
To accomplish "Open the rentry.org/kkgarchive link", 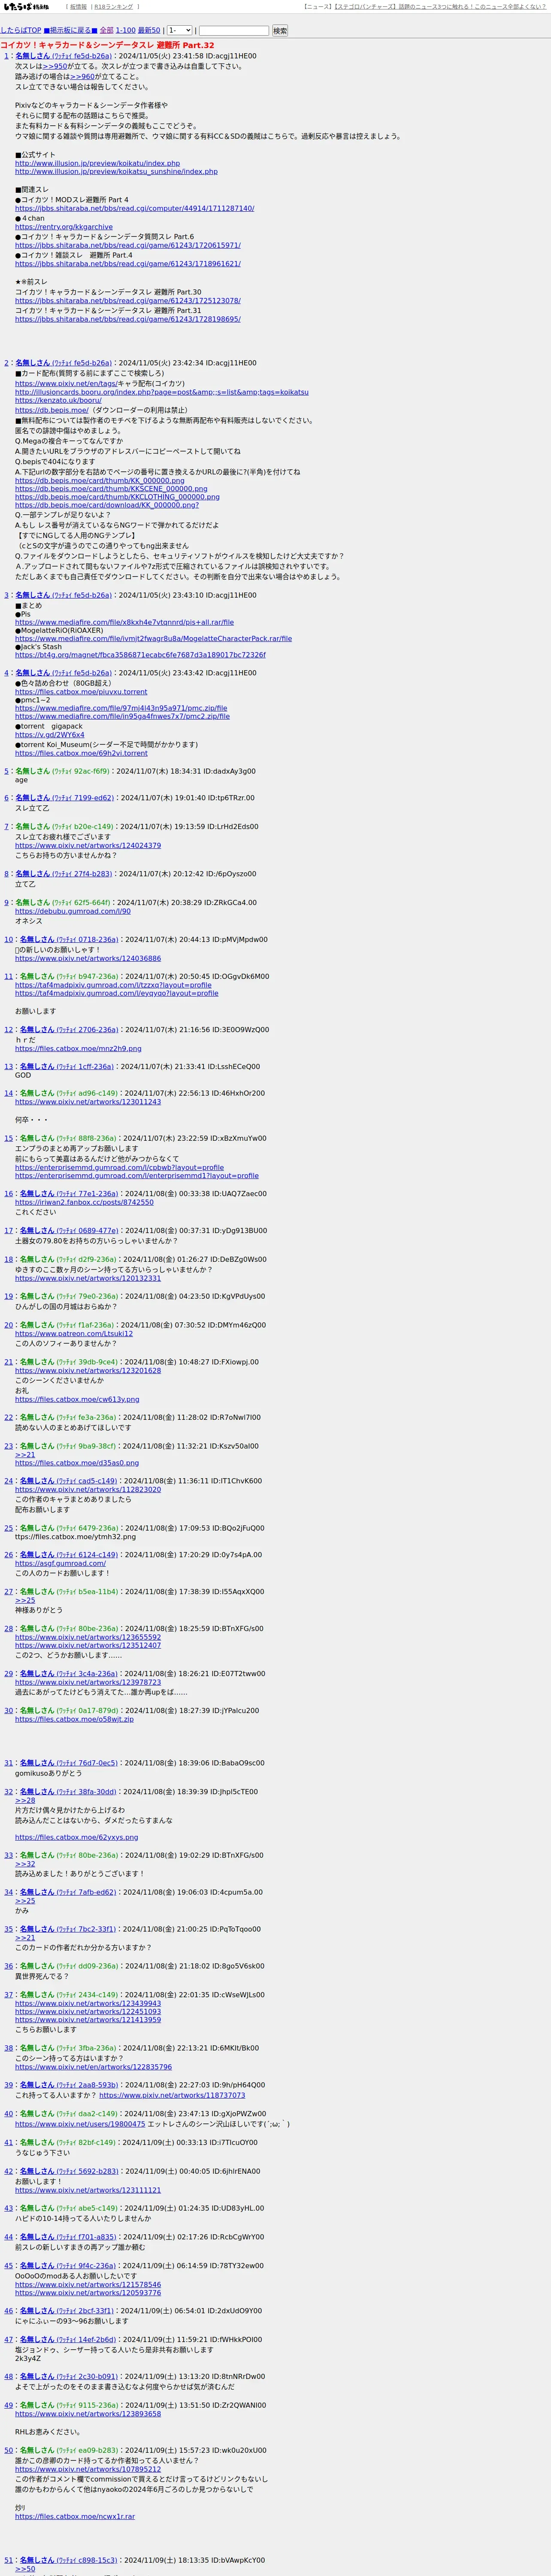I will pyautogui.click(x=64, y=227).
